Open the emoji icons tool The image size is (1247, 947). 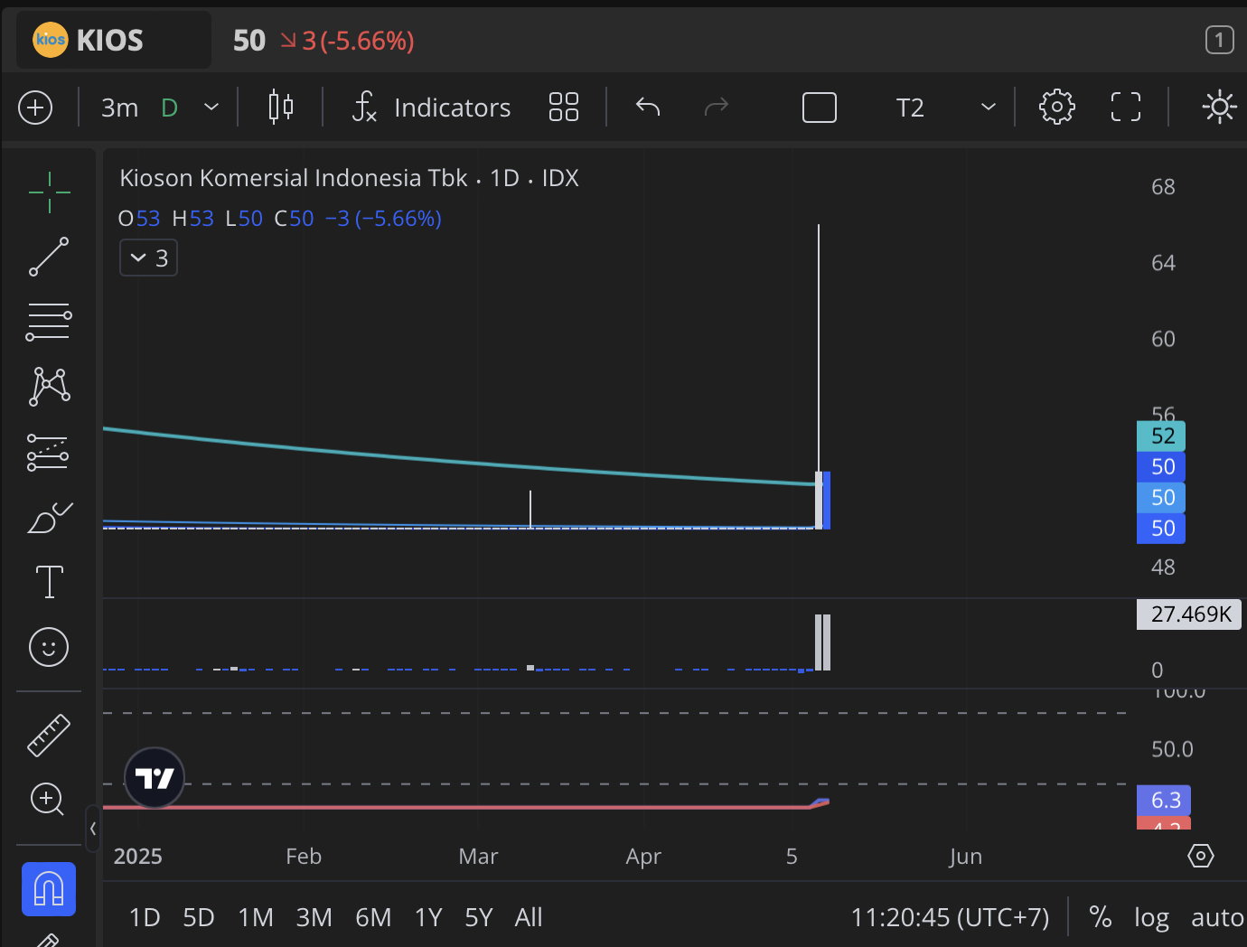click(x=49, y=647)
